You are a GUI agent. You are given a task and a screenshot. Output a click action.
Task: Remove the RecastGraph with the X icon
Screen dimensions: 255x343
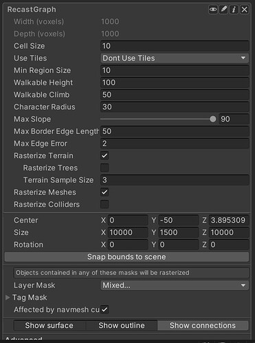click(x=244, y=10)
